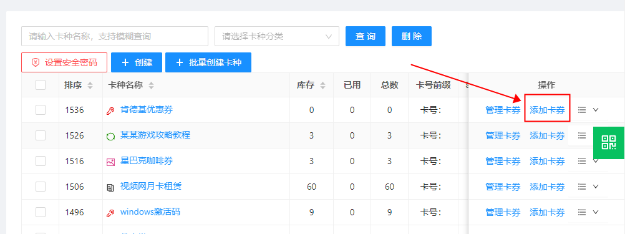Click the key icon beside windows激活码
Image resolution: width=625 pixels, height=234 pixels.
110,213
